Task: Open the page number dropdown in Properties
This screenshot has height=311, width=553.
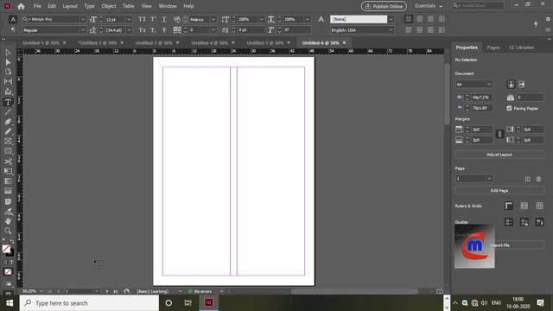Action: point(489,179)
